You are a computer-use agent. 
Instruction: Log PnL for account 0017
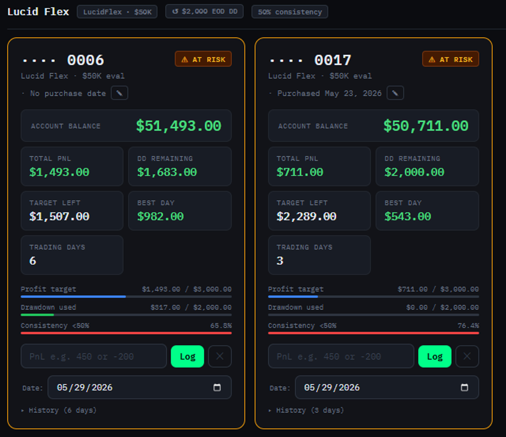pyautogui.click(x=435, y=356)
